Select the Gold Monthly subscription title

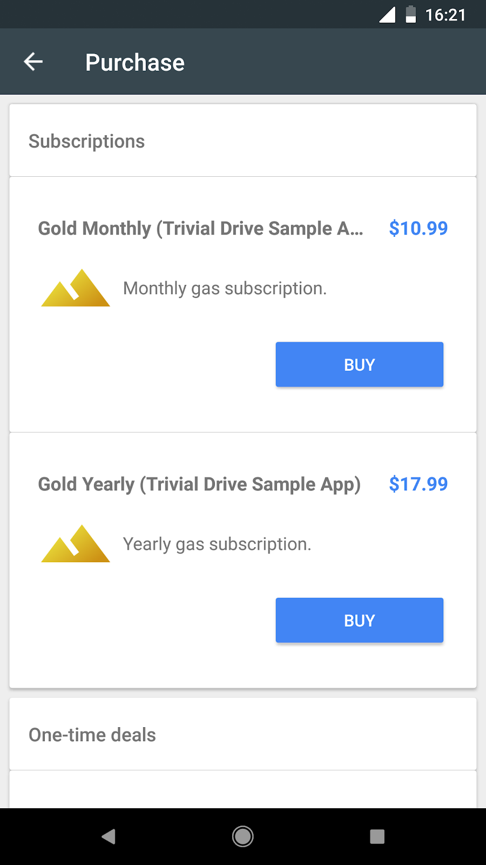[x=200, y=228]
